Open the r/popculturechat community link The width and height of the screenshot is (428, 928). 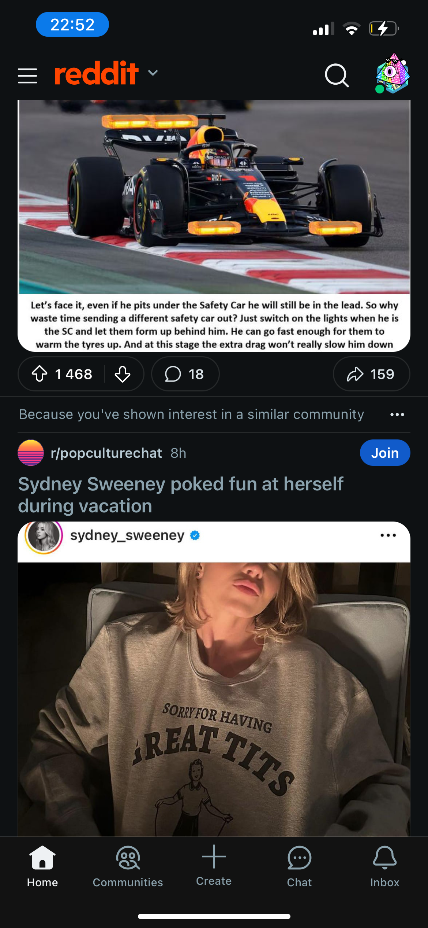coord(106,453)
